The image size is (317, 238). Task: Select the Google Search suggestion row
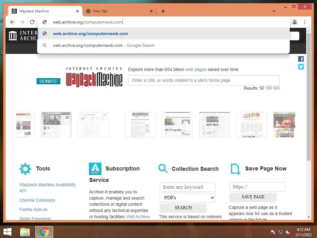163,45
